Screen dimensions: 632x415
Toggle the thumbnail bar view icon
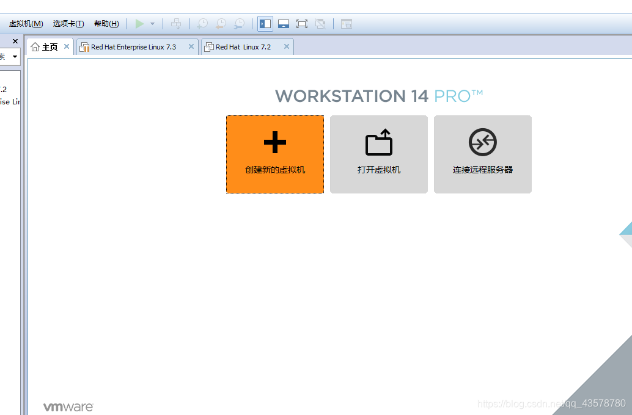284,24
